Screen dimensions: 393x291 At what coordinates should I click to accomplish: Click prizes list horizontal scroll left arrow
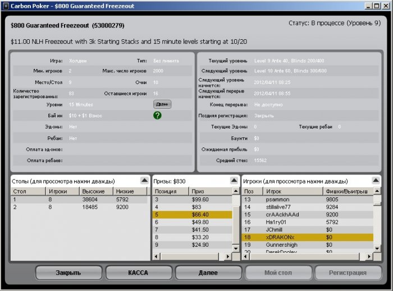click(157, 256)
